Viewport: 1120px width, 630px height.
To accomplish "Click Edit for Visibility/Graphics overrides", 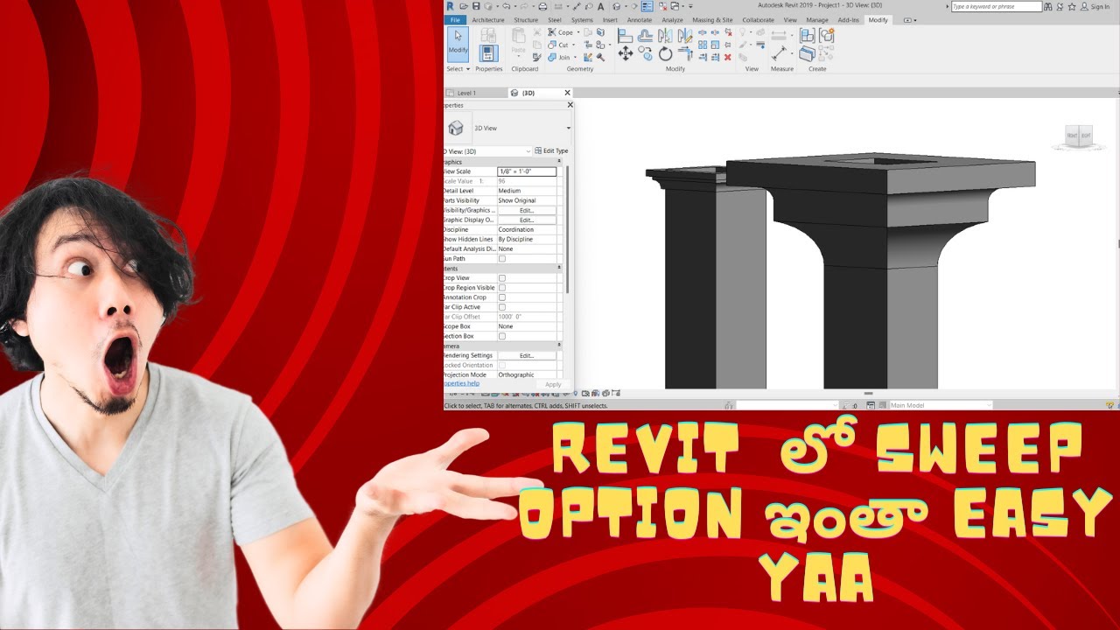I will (x=526, y=211).
